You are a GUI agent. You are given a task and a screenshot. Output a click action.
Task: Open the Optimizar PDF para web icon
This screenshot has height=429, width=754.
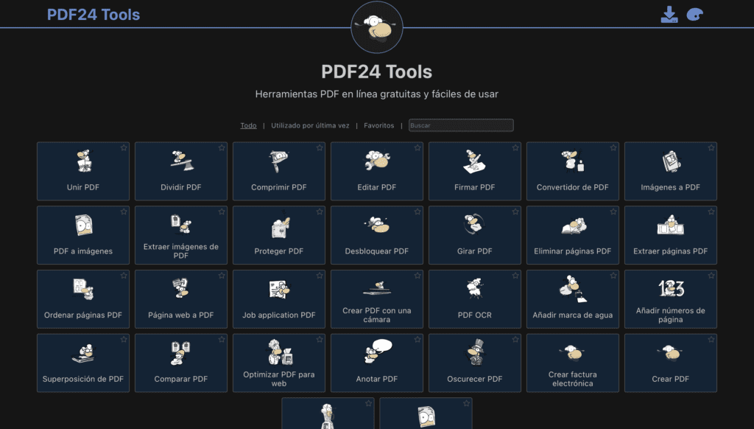(281, 352)
